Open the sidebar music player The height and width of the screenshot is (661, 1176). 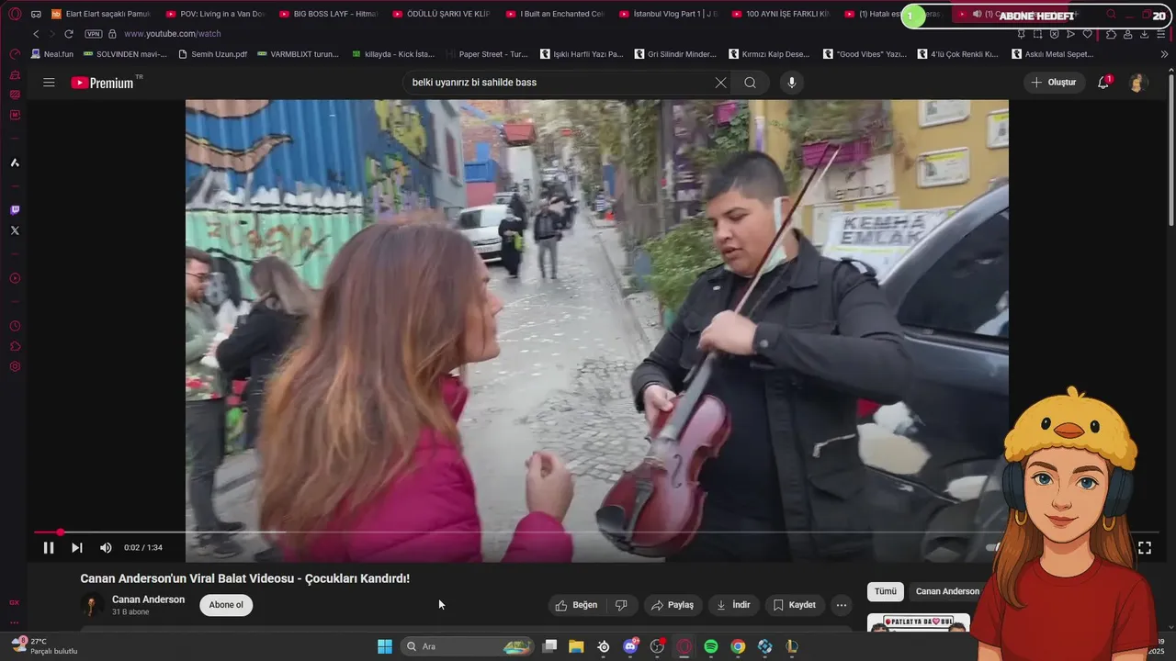point(15,278)
